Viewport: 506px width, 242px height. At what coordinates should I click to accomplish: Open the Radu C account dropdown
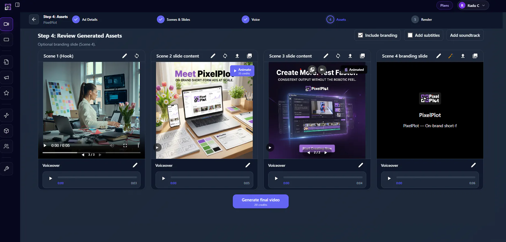tap(473, 5)
